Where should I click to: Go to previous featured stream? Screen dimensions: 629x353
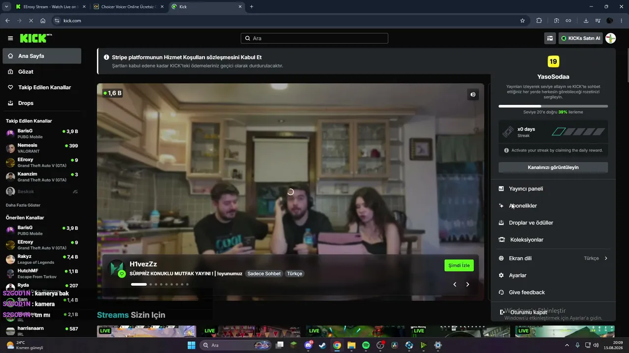455,284
